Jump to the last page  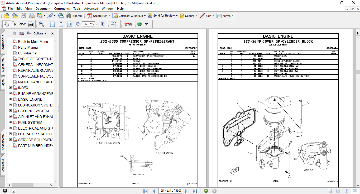coord(195,191)
